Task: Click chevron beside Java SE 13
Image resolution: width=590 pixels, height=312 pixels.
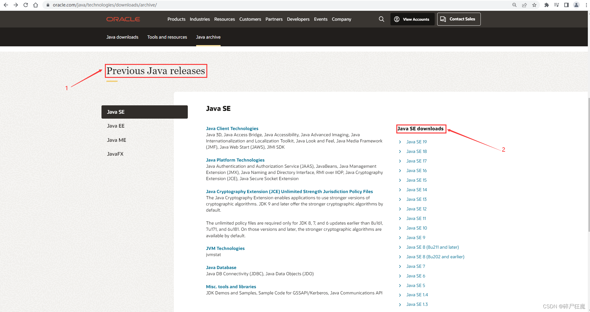Action: pyautogui.click(x=400, y=199)
